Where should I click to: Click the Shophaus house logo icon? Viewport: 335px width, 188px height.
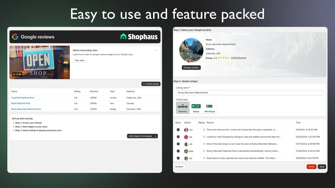(123, 36)
